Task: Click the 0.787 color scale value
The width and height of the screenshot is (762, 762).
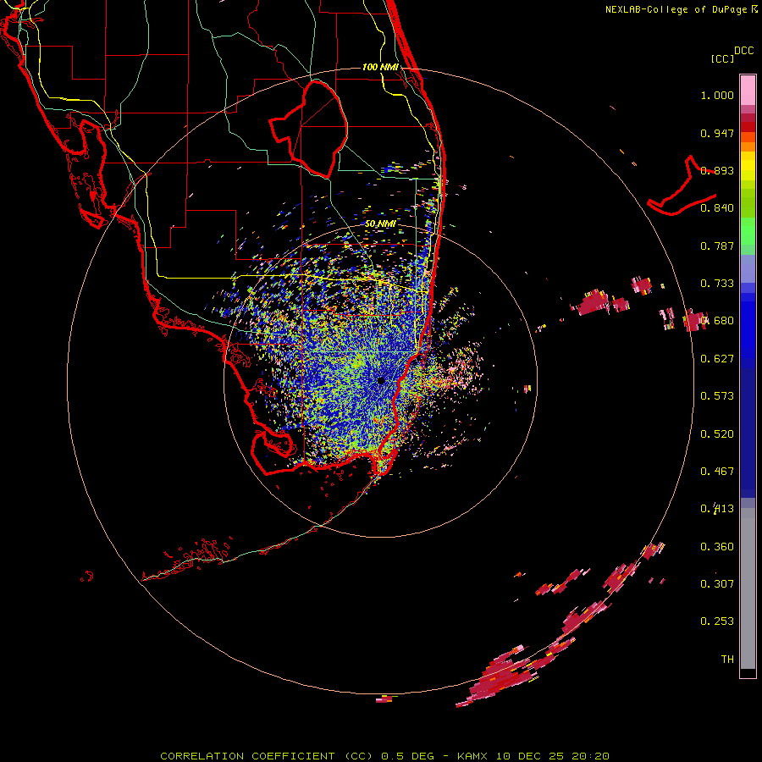Action: [x=717, y=246]
